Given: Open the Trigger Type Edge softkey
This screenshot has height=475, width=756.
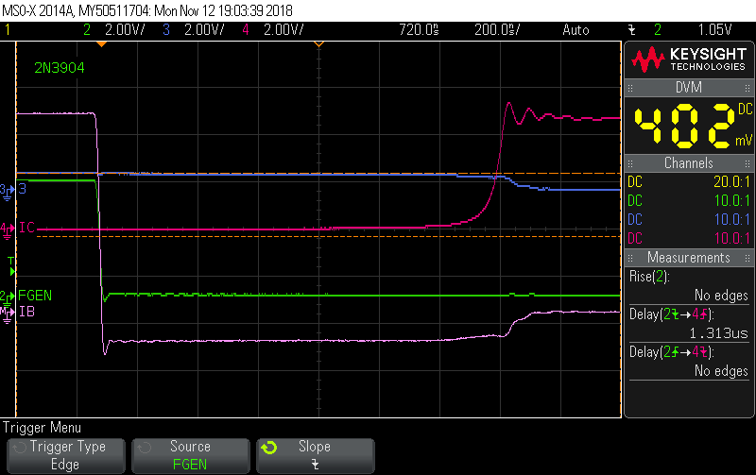Looking at the screenshot, I should click(x=66, y=455).
